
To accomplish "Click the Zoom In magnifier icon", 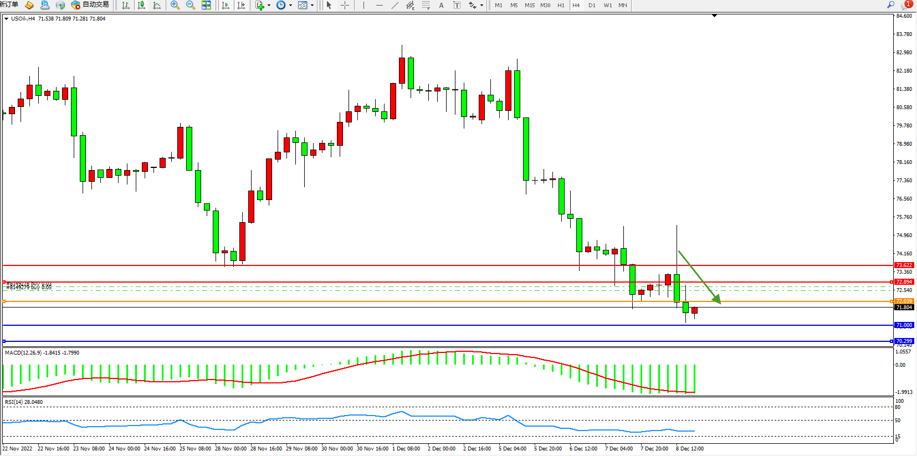I will [x=175, y=5].
